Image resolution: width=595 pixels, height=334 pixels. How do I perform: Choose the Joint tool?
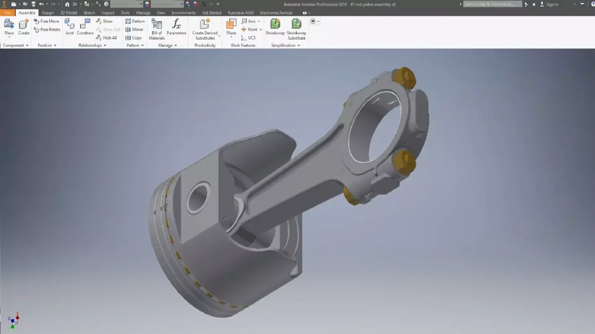pyautogui.click(x=70, y=27)
